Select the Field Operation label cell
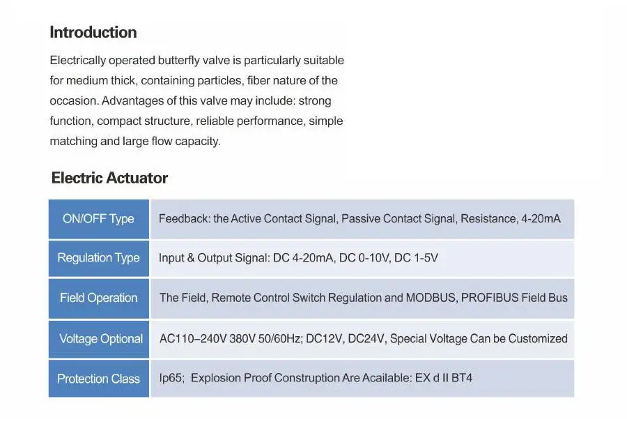Viewport: 627px width, 431px height. (x=99, y=298)
